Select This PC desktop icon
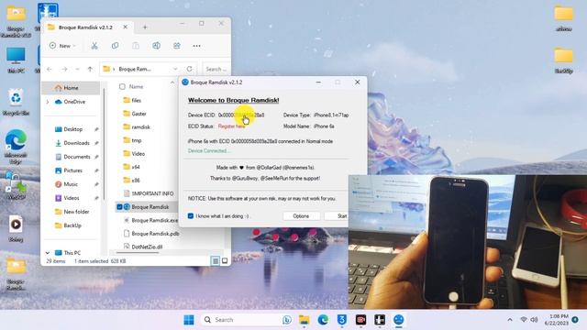 16,60
